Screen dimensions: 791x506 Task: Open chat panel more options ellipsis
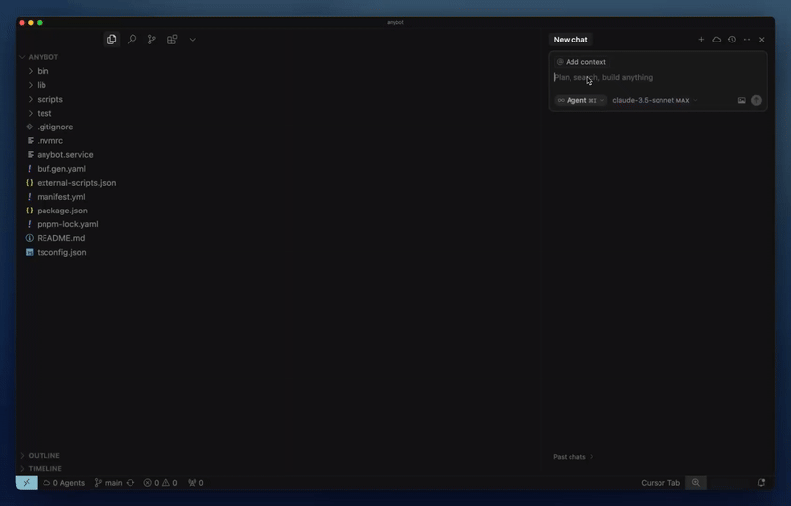(747, 40)
